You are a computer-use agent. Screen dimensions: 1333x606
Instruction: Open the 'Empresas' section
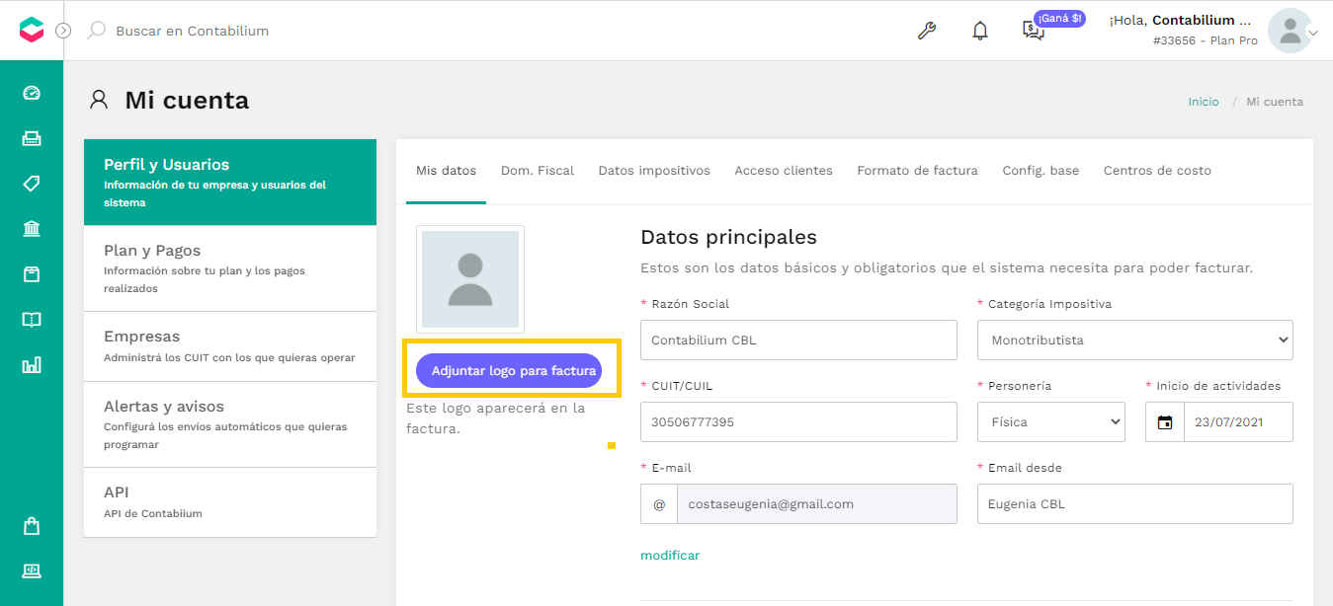[230, 346]
